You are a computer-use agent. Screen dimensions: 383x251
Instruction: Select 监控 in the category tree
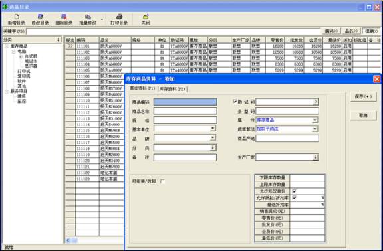point(21,101)
